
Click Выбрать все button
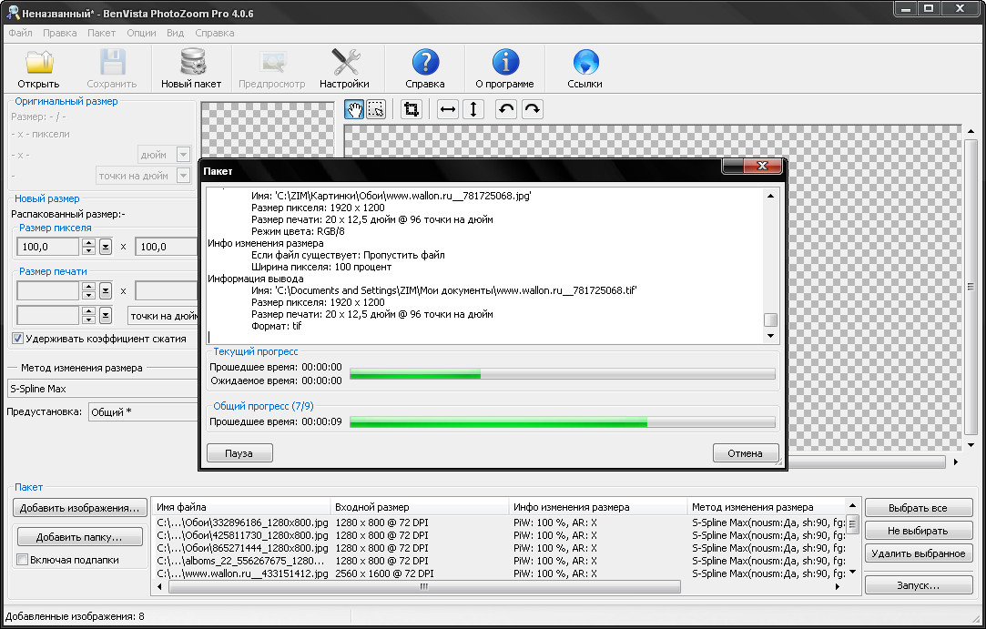[x=918, y=508]
